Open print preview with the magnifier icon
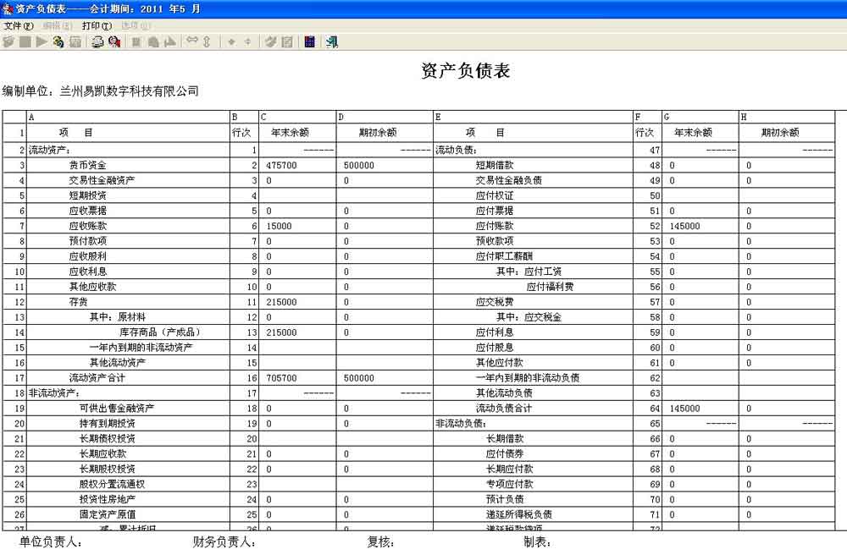Viewport: 847px width, 549px height. tap(113, 42)
